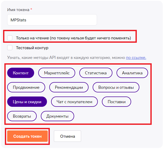
Task: Click the Отмена button
Action: (67, 136)
